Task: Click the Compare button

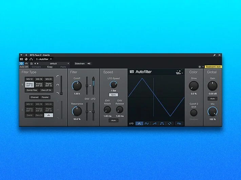Action: click(x=36, y=67)
